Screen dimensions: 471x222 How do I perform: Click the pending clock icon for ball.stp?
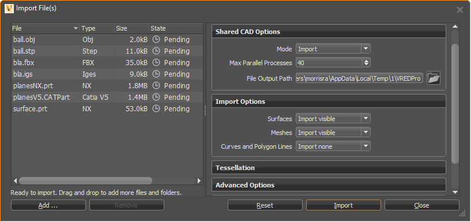156,51
